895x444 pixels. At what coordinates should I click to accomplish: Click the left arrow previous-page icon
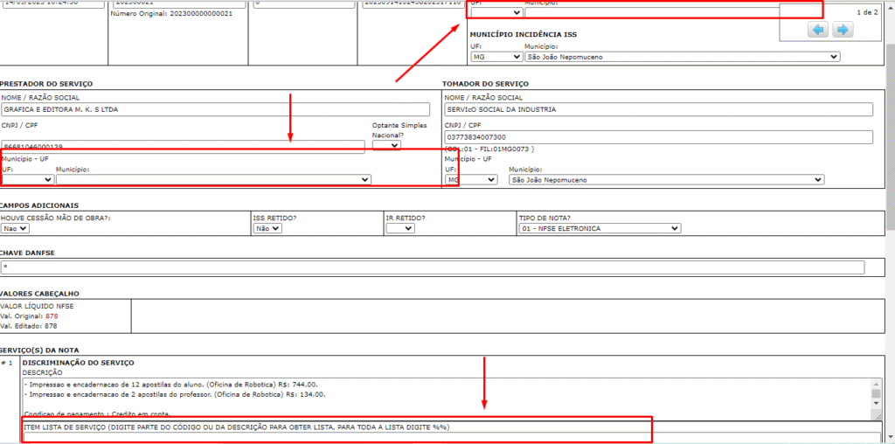coord(818,30)
